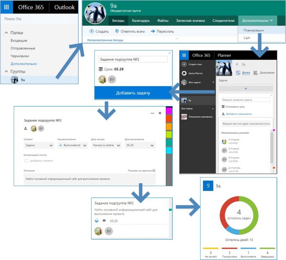This screenshot has height=260, width=286.
Task: Click the Создать план plus circle icon
Action: tap(184, 64)
